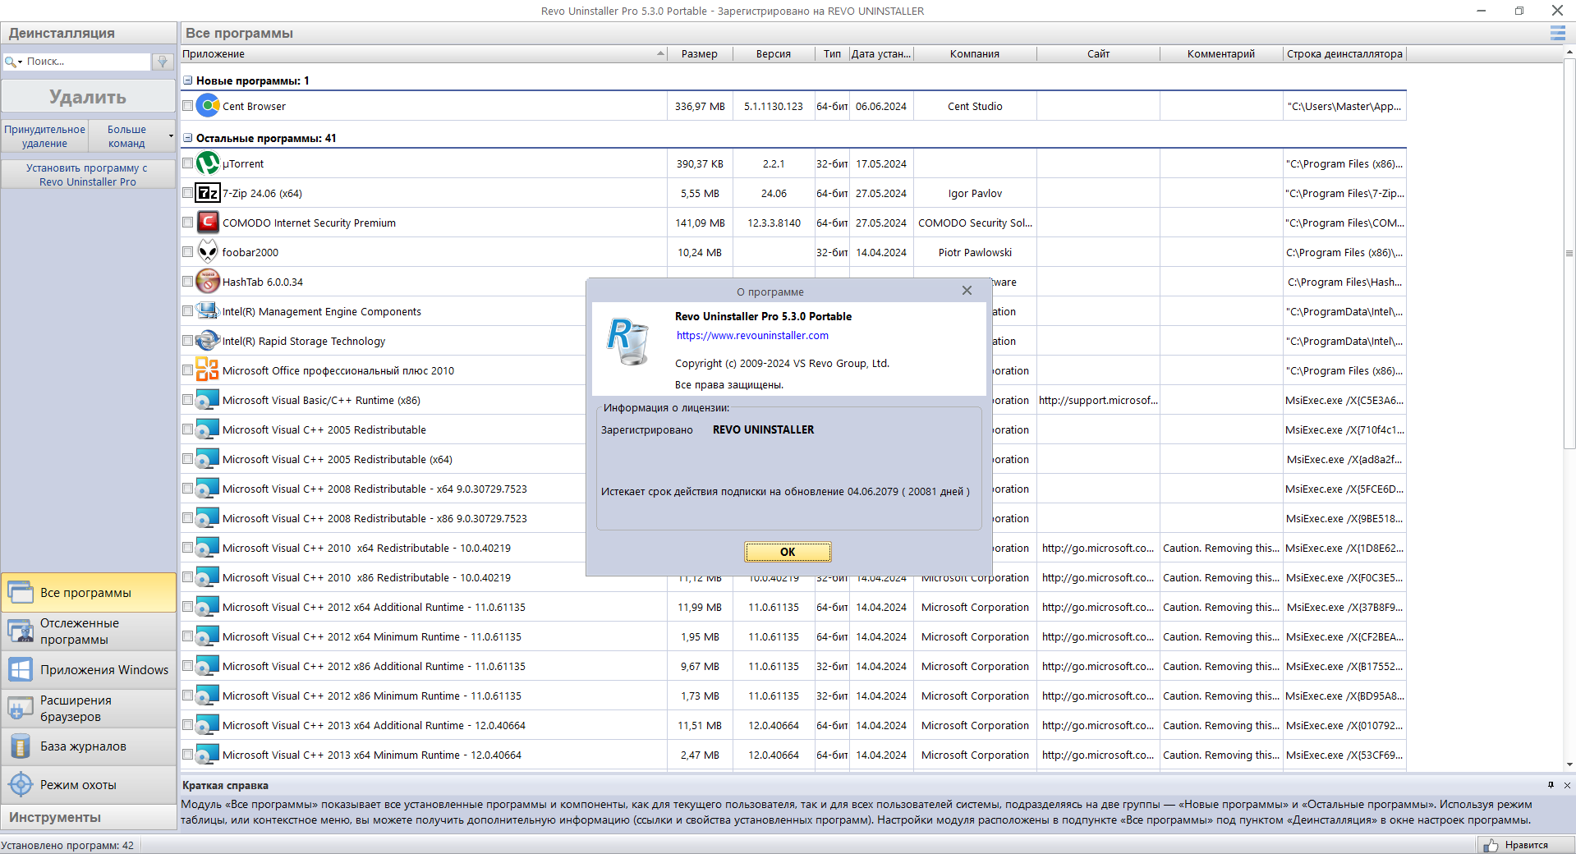Pin the quick help panel
Image resolution: width=1576 pixels, height=854 pixels.
[1551, 785]
